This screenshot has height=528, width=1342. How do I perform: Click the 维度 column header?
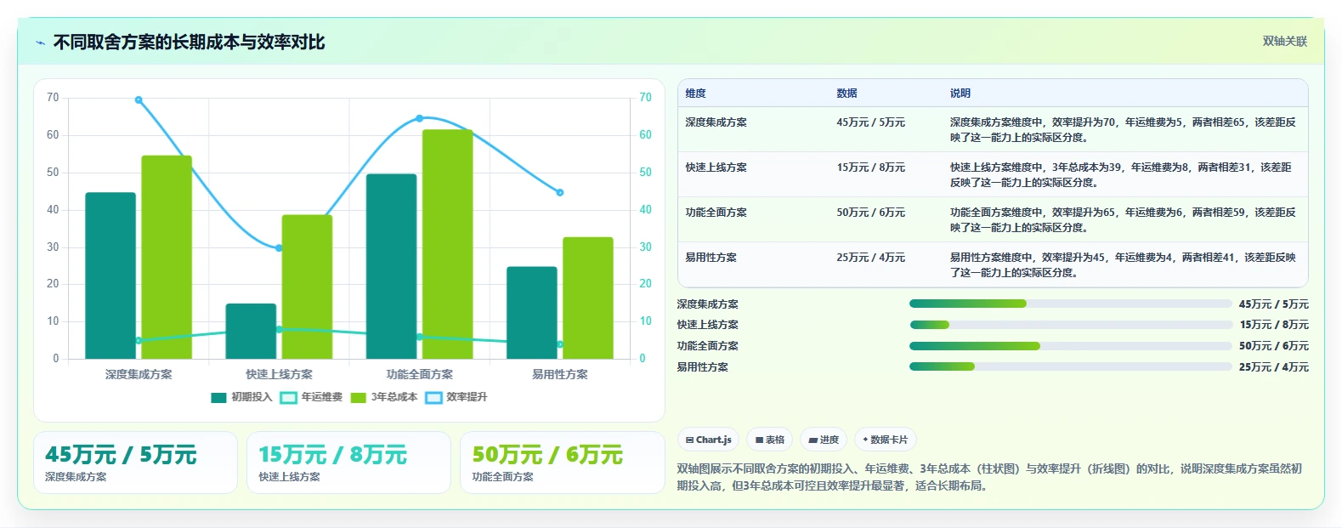pyautogui.click(x=695, y=94)
